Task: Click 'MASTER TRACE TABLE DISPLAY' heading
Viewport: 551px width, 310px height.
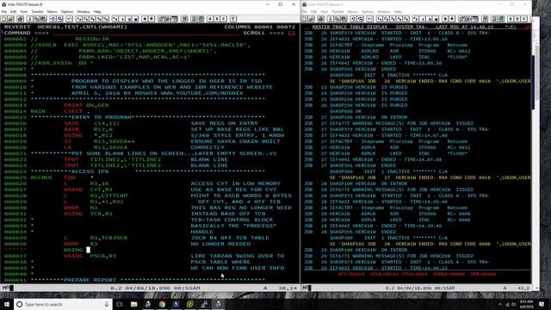Action: (x=350, y=27)
